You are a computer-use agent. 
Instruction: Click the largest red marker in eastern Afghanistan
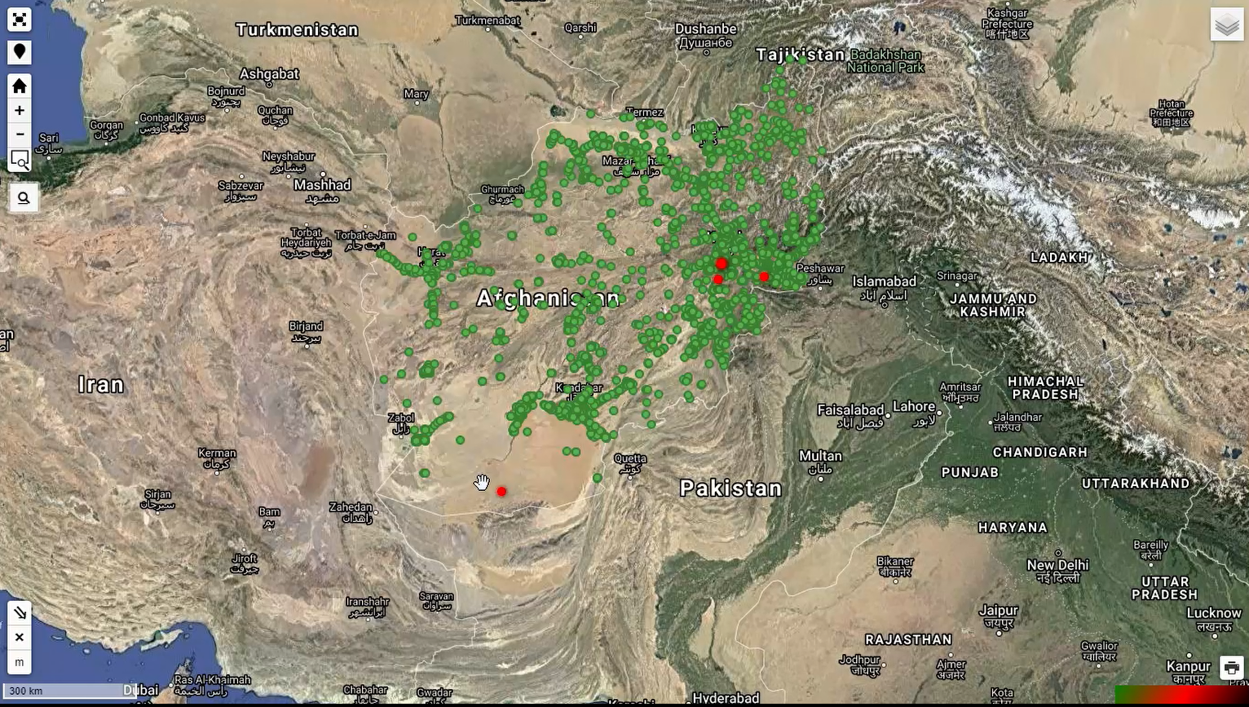722,263
